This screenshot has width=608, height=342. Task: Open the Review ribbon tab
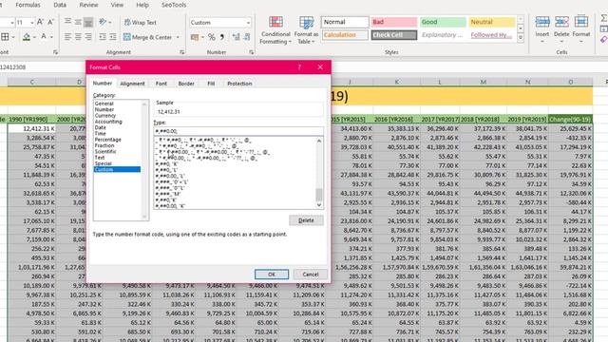(88, 5)
